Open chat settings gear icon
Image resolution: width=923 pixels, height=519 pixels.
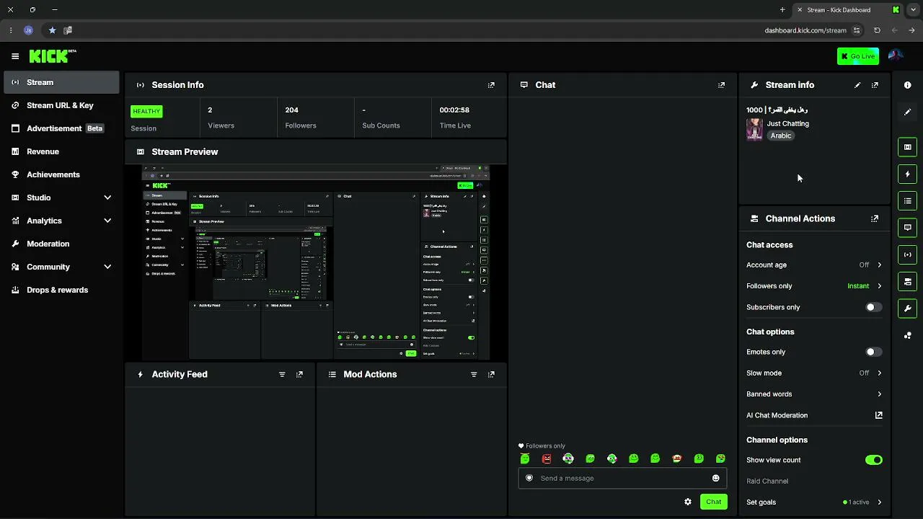pyautogui.click(x=688, y=502)
